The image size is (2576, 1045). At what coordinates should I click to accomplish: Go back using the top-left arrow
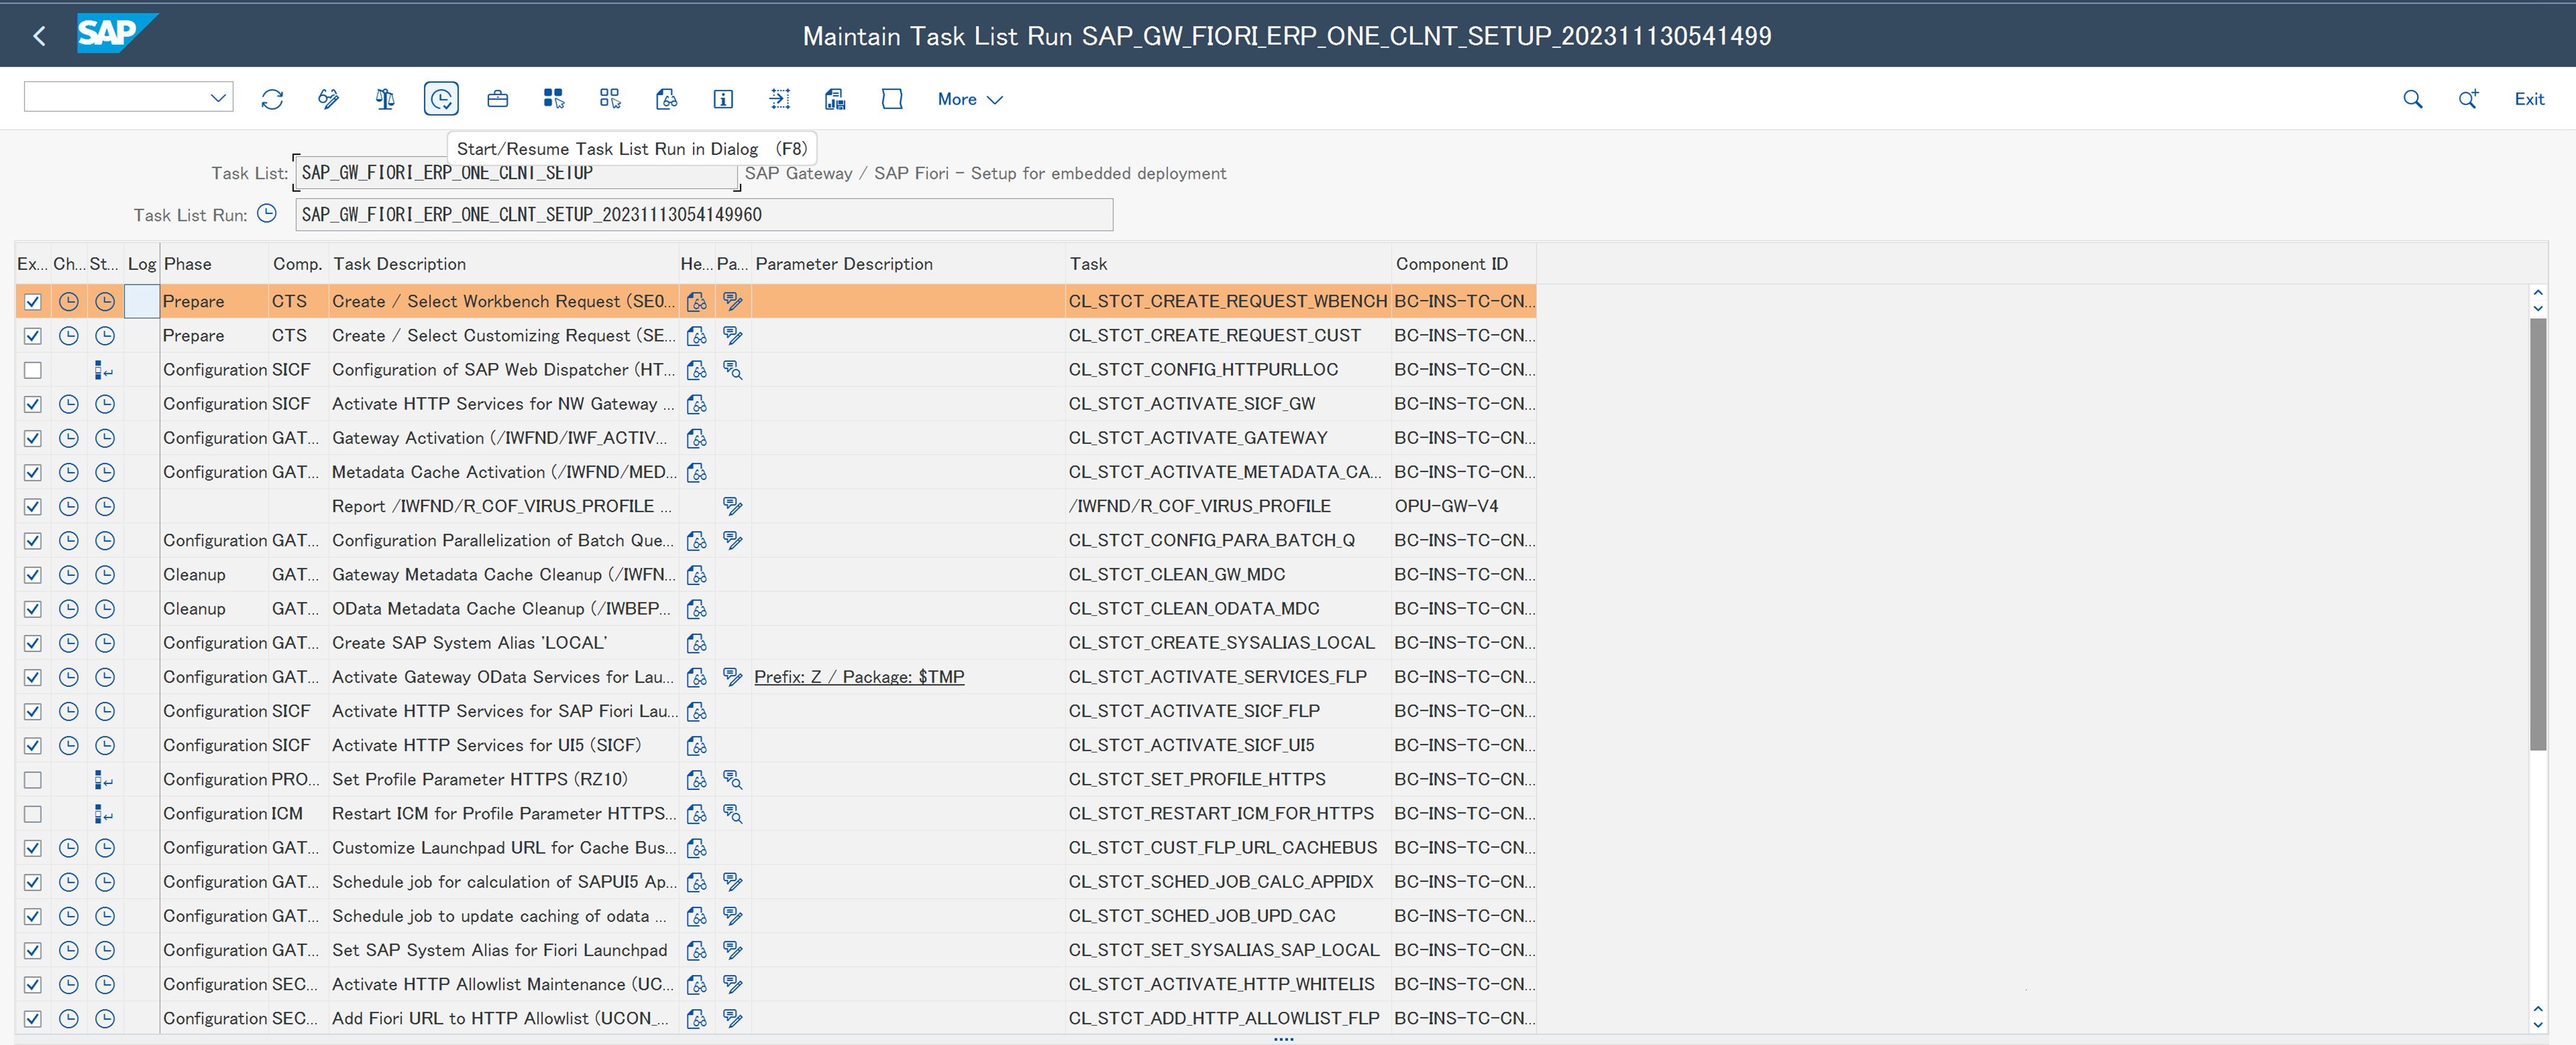tap(40, 36)
